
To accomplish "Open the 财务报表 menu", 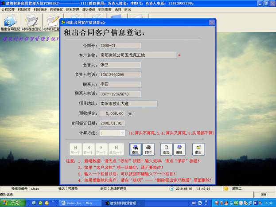I will tap(105, 9).
